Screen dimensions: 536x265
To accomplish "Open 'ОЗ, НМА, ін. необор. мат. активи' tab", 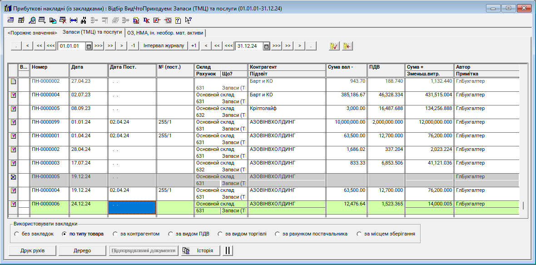I will coord(165,33).
